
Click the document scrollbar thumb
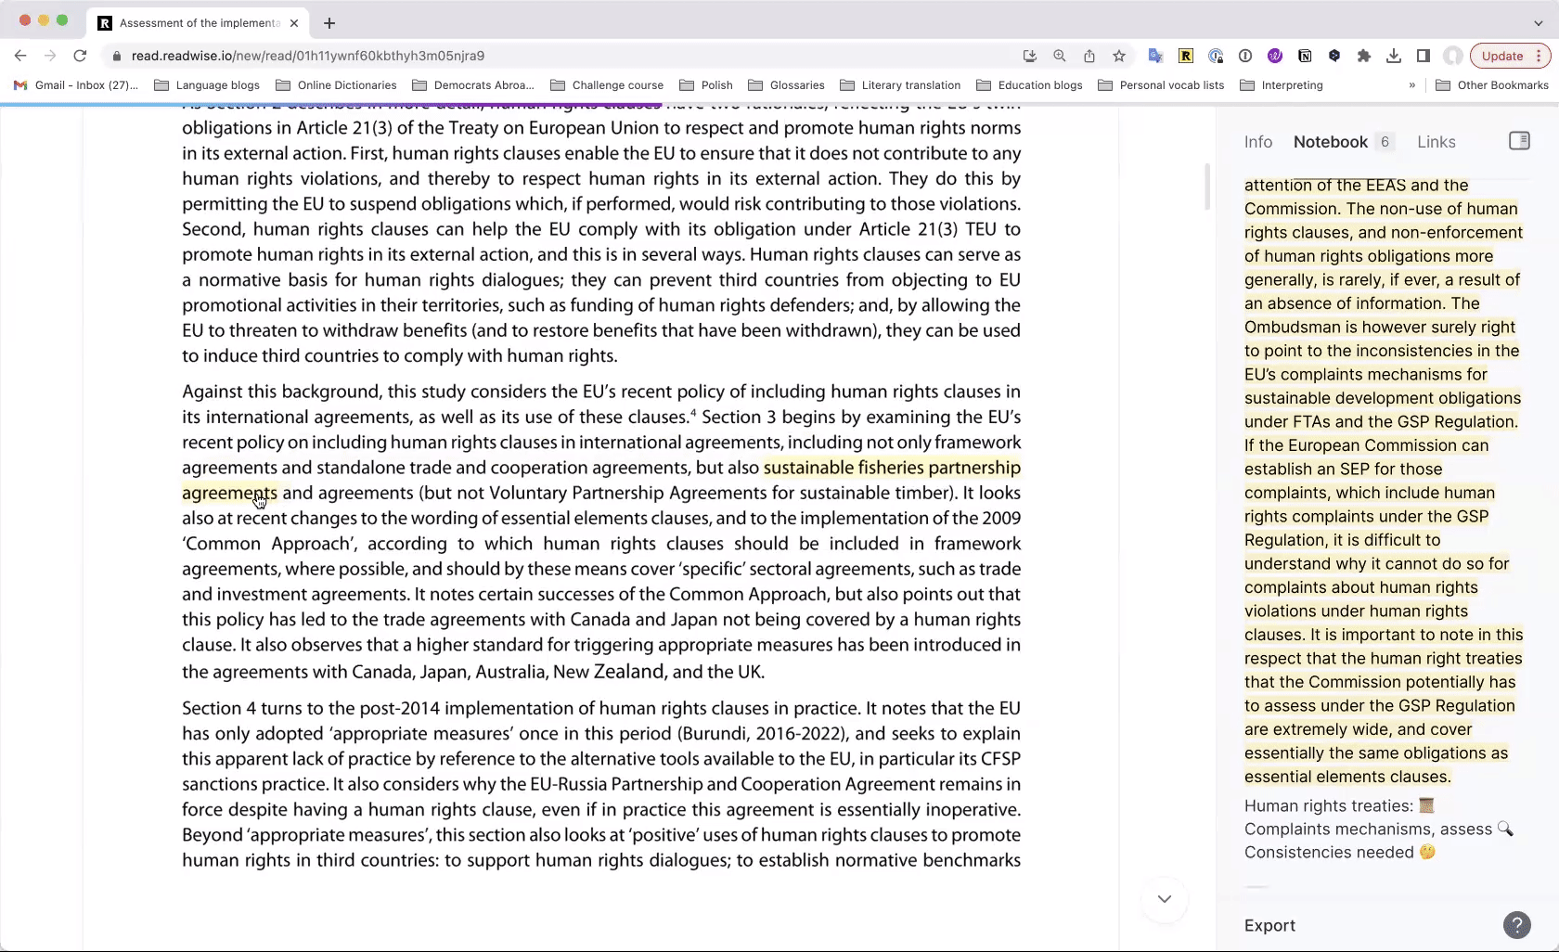1207,187
